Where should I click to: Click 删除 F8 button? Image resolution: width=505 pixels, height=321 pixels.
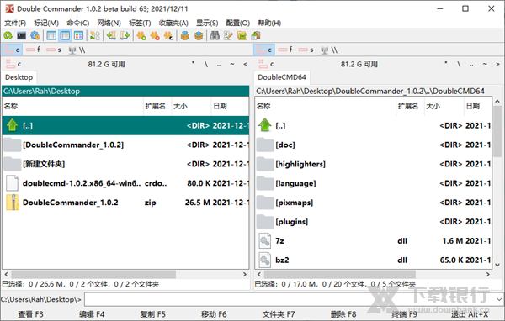coord(343,314)
